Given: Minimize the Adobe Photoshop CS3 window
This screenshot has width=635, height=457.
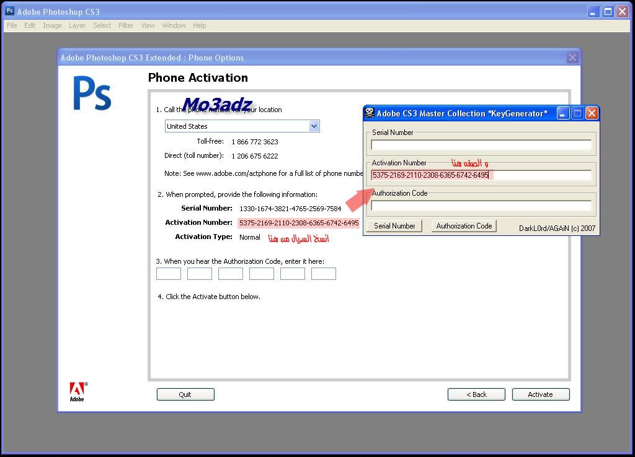Looking at the screenshot, I should point(593,12).
